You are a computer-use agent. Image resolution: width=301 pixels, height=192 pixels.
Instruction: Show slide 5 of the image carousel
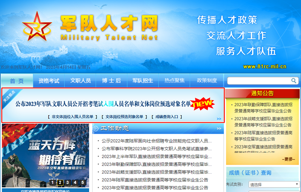82,183
